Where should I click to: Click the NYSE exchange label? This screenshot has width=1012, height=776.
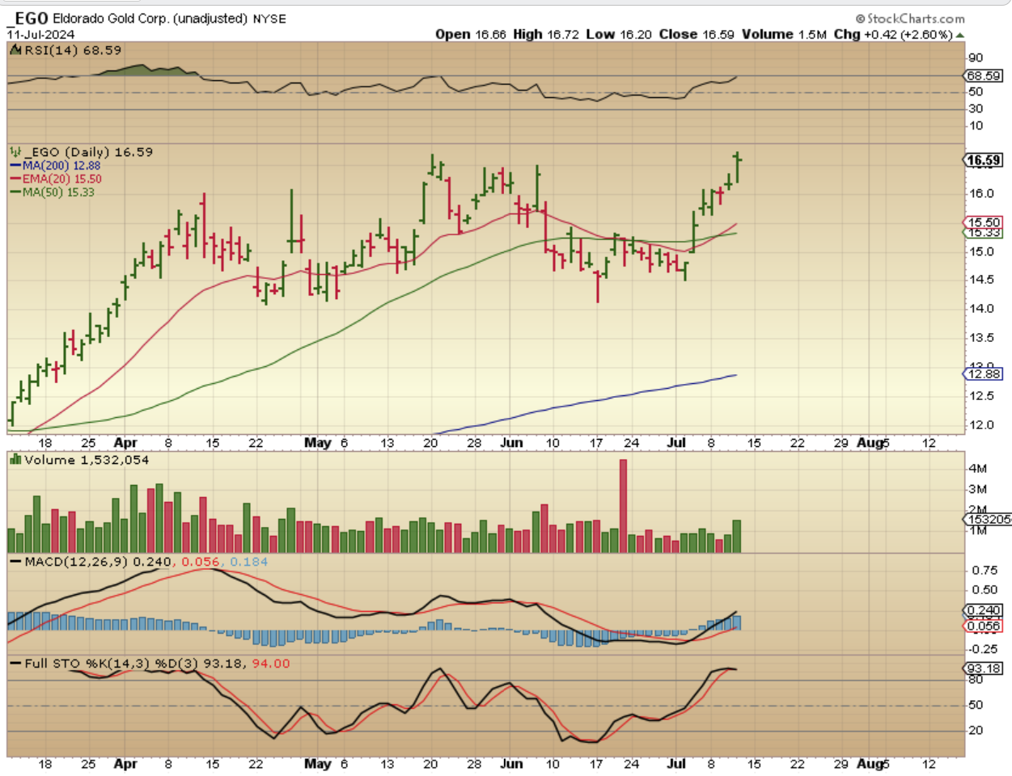(x=269, y=19)
